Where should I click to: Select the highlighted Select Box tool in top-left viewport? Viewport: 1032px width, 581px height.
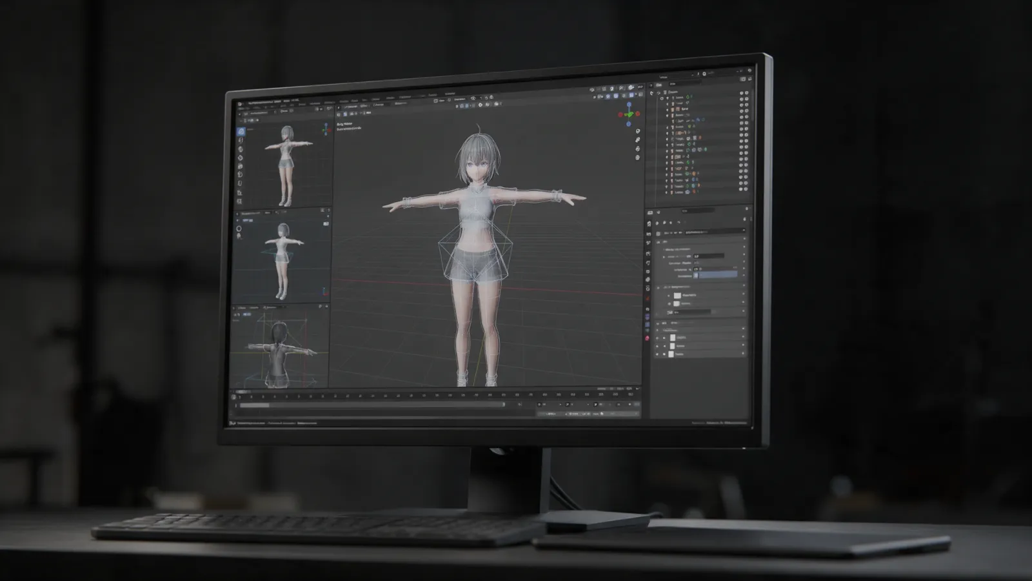tap(241, 132)
